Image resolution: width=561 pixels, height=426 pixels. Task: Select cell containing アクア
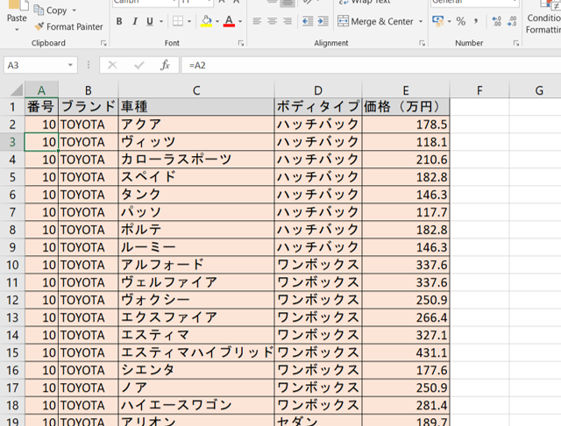[196, 124]
